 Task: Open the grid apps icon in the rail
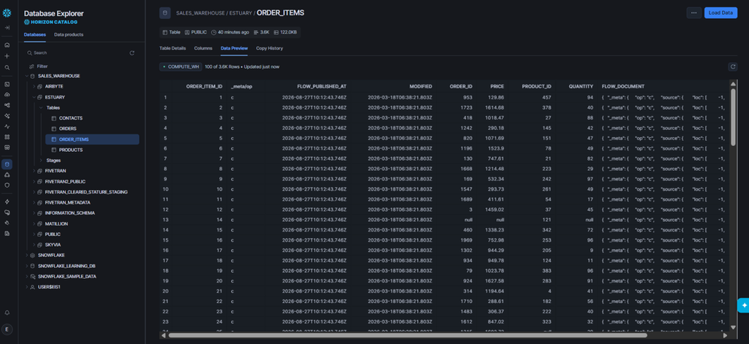click(x=7, y=137)
